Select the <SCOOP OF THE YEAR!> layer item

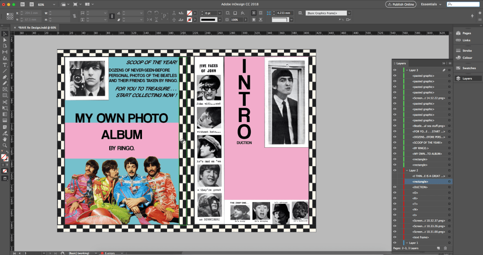pos(427,143)
